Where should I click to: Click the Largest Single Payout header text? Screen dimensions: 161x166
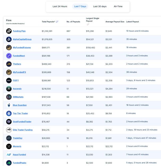point(92,20)
